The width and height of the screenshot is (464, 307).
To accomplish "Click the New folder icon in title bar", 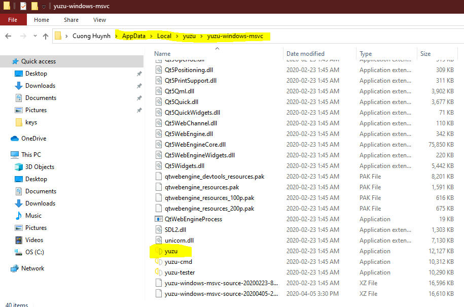I will tap(34, 6).
